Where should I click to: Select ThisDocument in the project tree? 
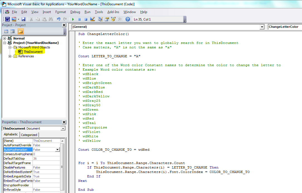pyautogui.click(x=33, y=52)
